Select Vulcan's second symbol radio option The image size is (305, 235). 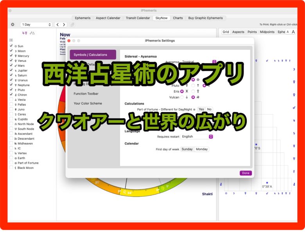[193, 97]
